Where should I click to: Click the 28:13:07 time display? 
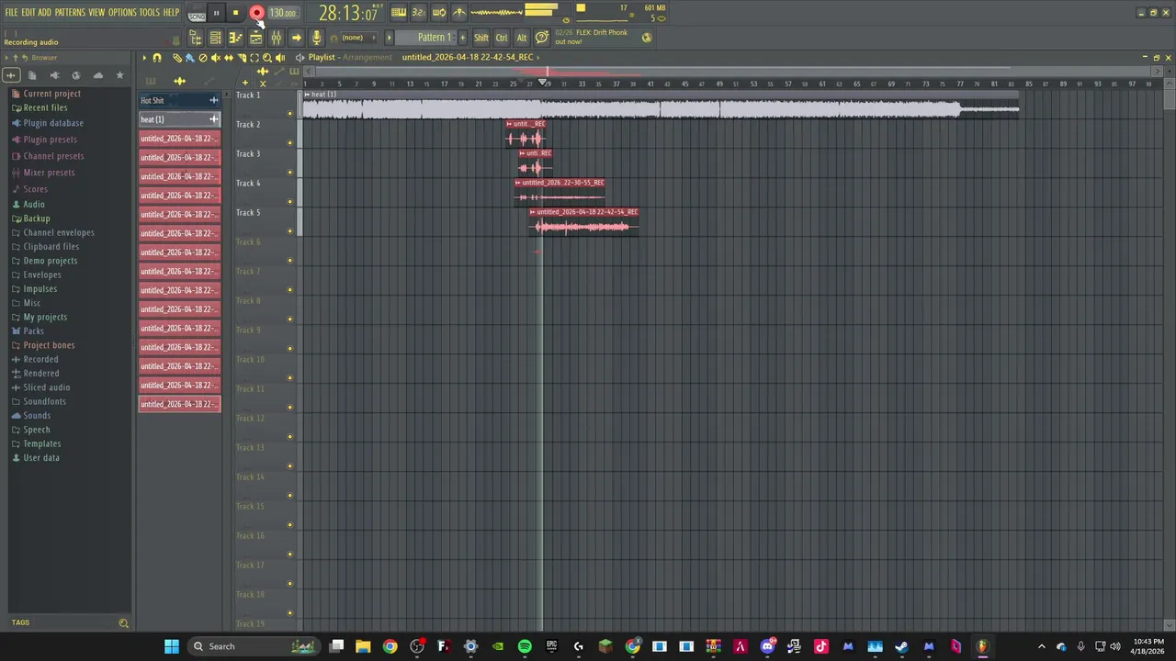348,14
